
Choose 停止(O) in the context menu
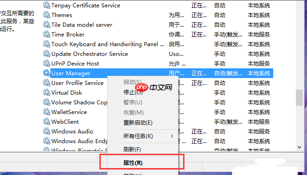(133, 92)
